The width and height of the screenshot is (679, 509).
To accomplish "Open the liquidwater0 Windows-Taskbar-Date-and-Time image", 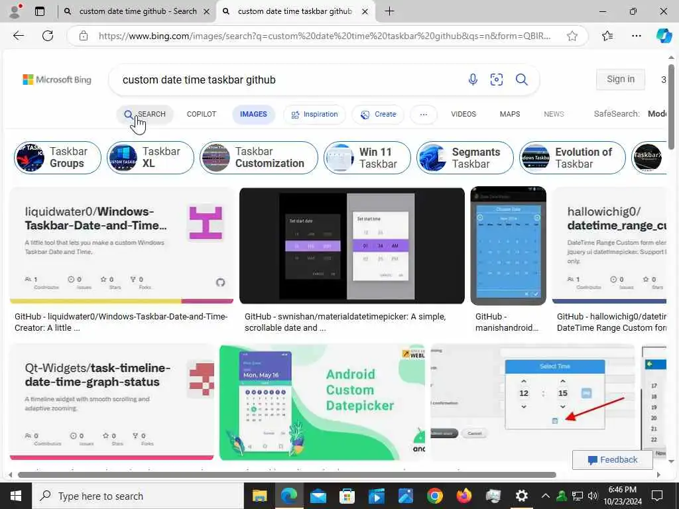I will click(x=121, y=245).
